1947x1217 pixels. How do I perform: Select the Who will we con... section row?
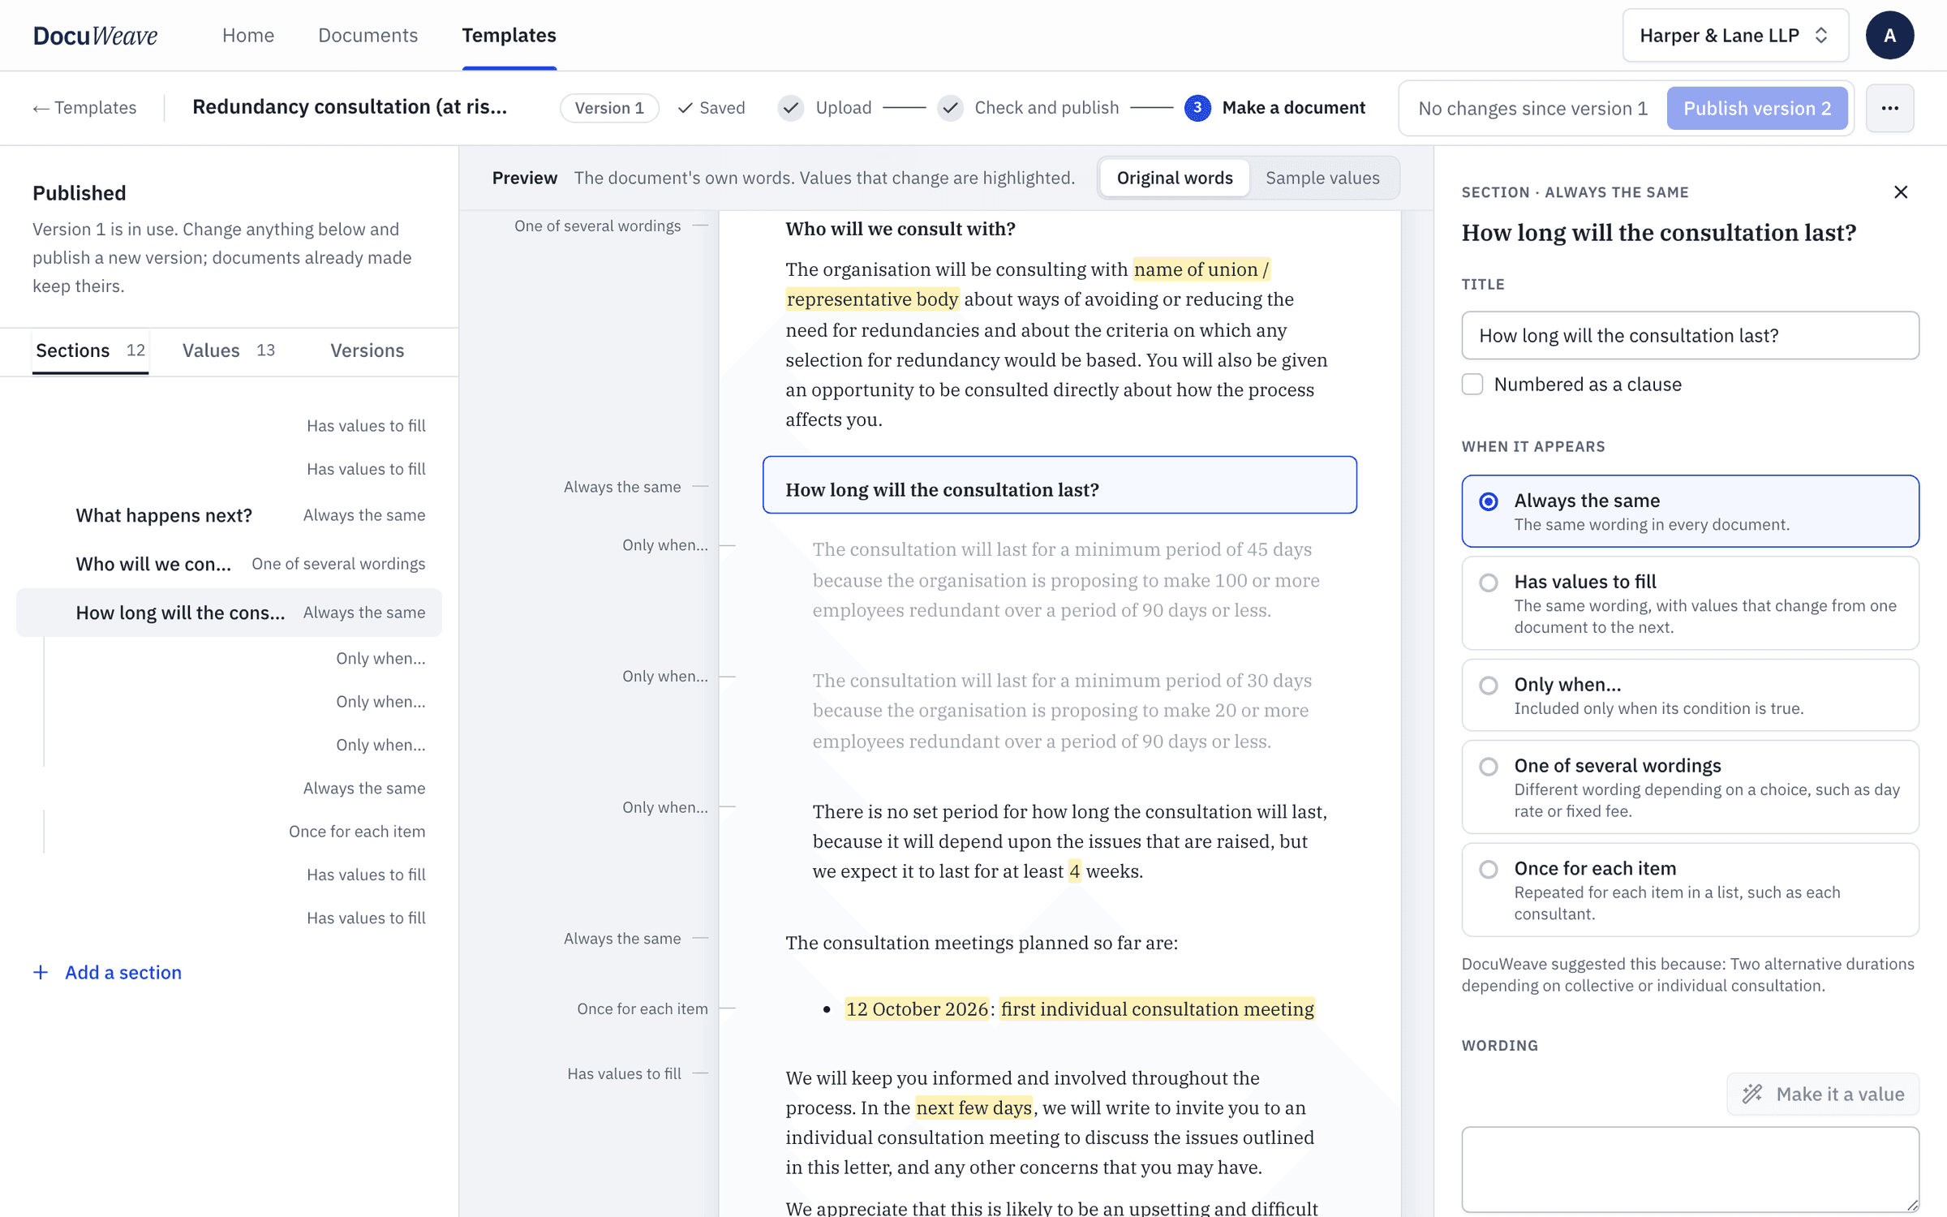(x=229, y=564)
